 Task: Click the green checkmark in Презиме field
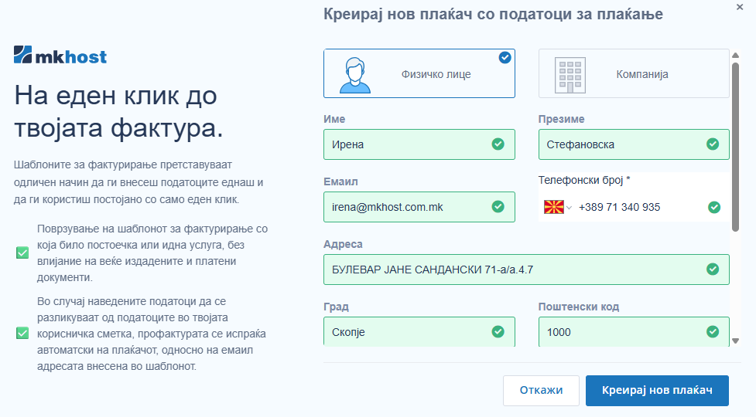[713, 144]
